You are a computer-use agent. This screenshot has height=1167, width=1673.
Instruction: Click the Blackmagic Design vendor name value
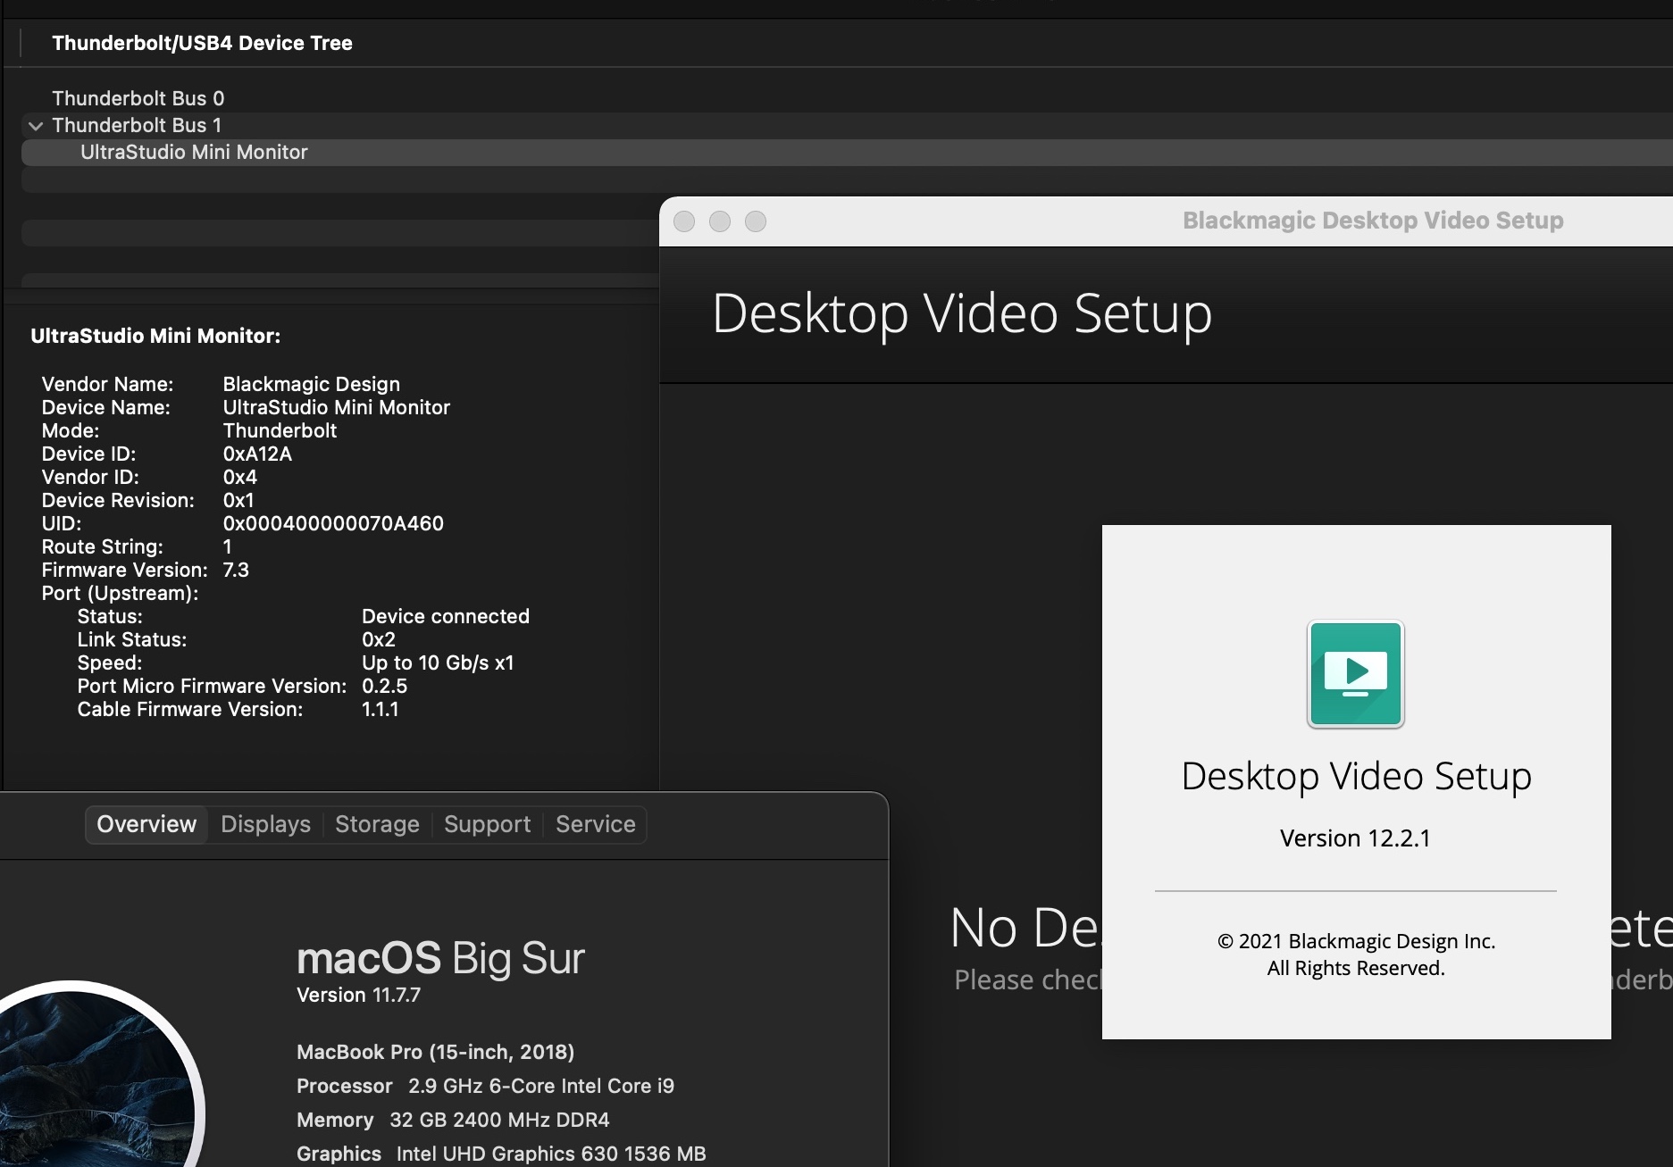311,384
